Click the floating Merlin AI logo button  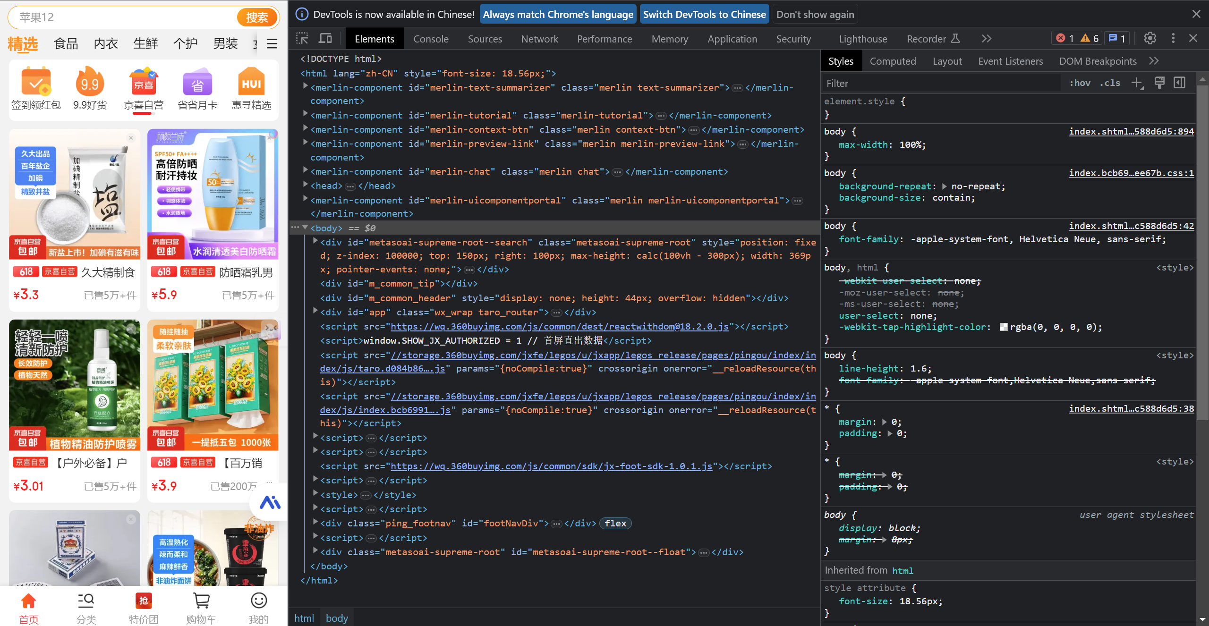tap(270, 502)
